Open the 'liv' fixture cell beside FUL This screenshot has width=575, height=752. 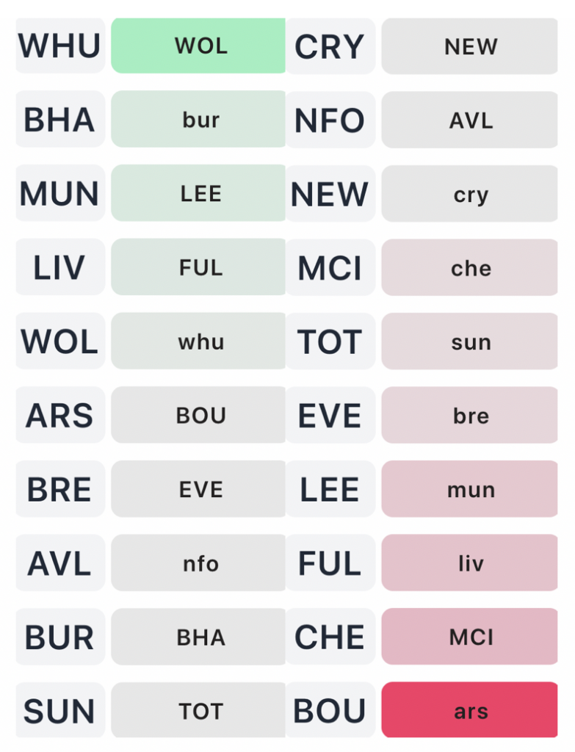pos(469,563)
